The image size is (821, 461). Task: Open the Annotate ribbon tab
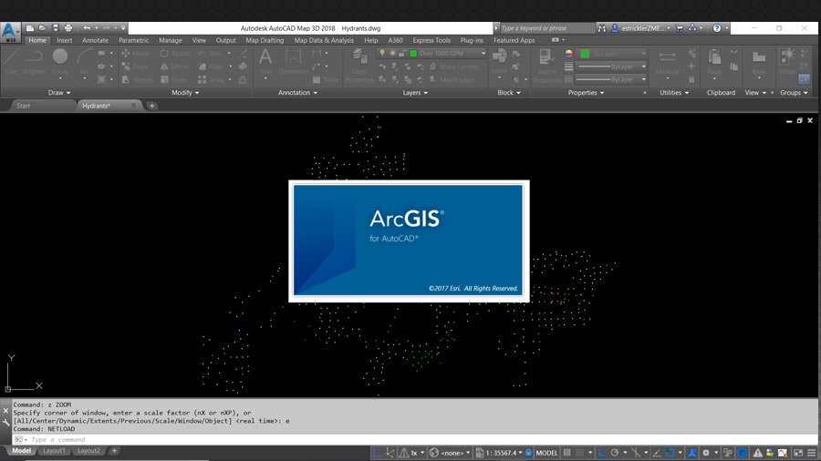tap(95, 40)
